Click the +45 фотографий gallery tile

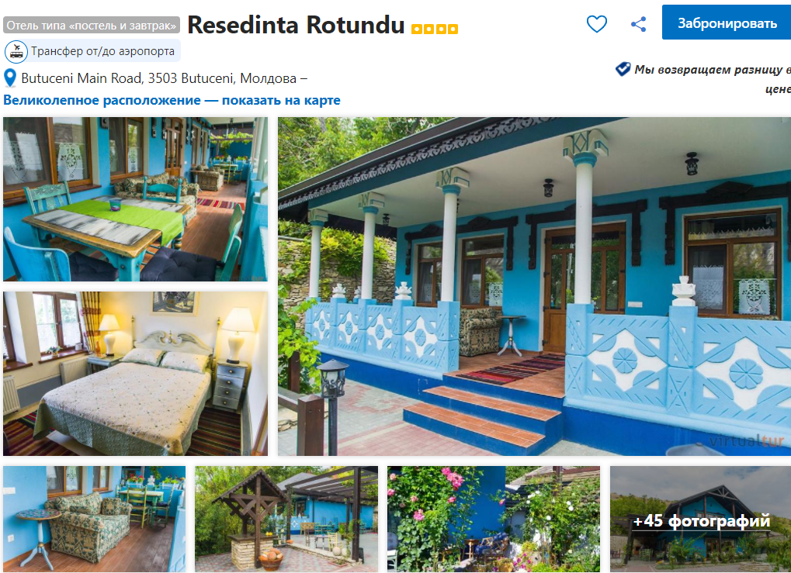(x=701, y=519)
